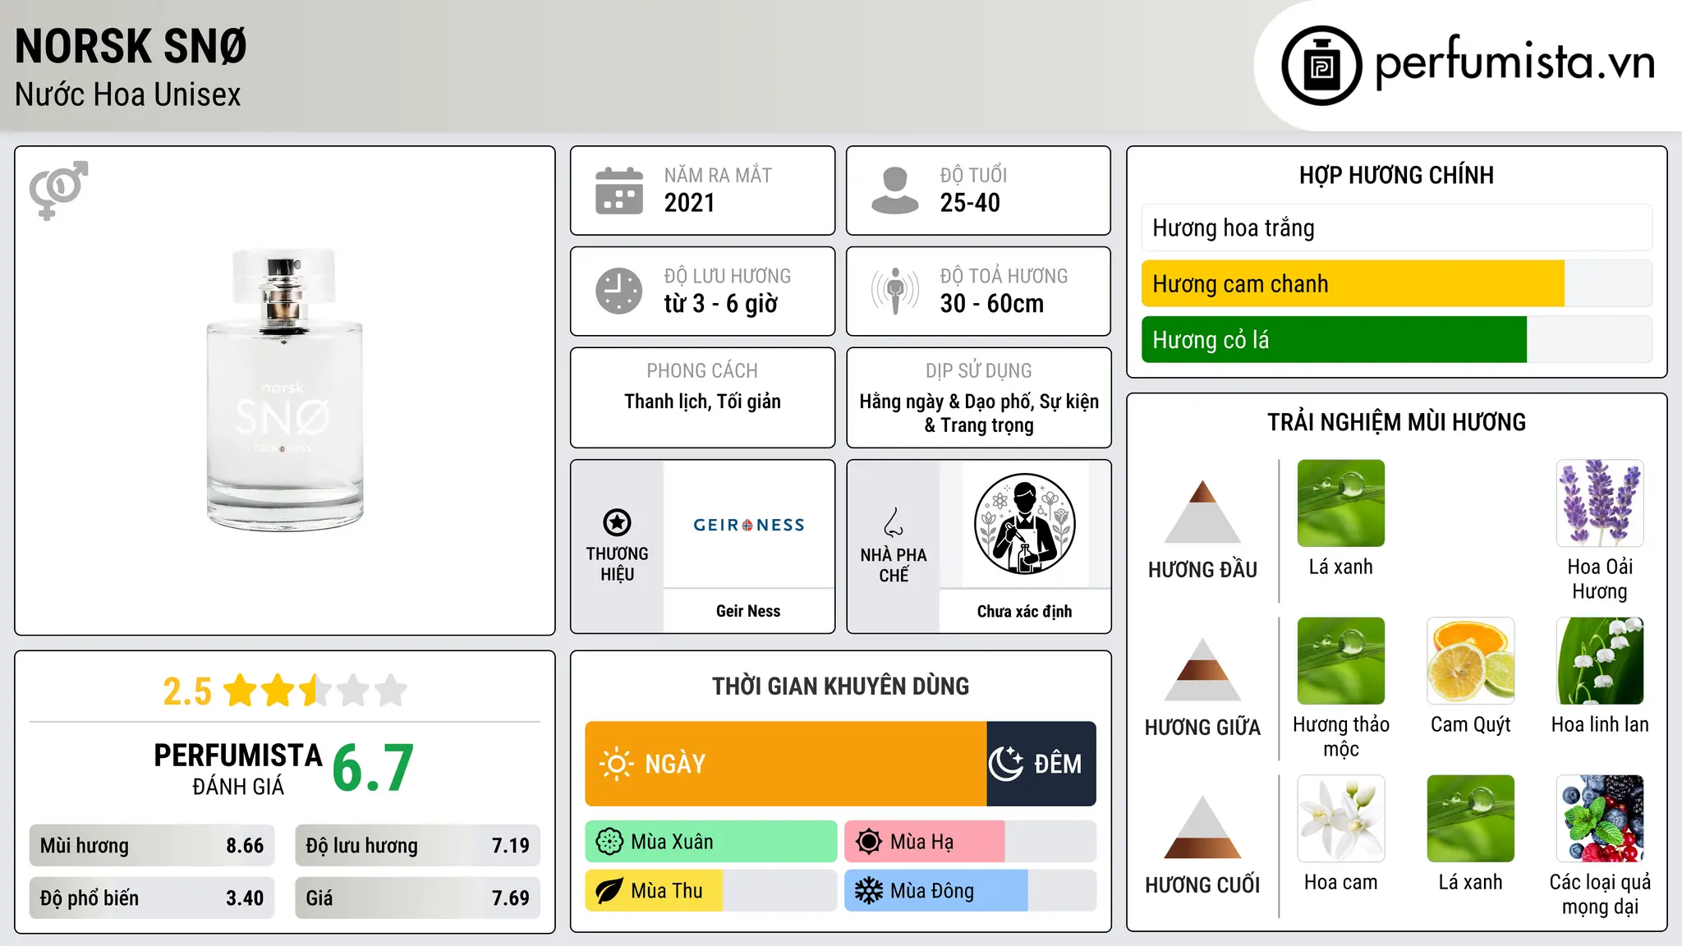Image resolution: width=1682 pixels, height=946 pixels.
Task: Select the Cam Quýt citrus image
Action: tap(1471, 661)
